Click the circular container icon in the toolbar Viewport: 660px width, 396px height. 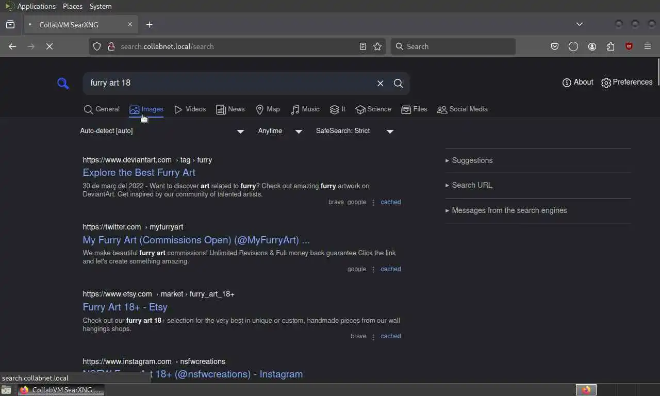(x=573, y=46)
